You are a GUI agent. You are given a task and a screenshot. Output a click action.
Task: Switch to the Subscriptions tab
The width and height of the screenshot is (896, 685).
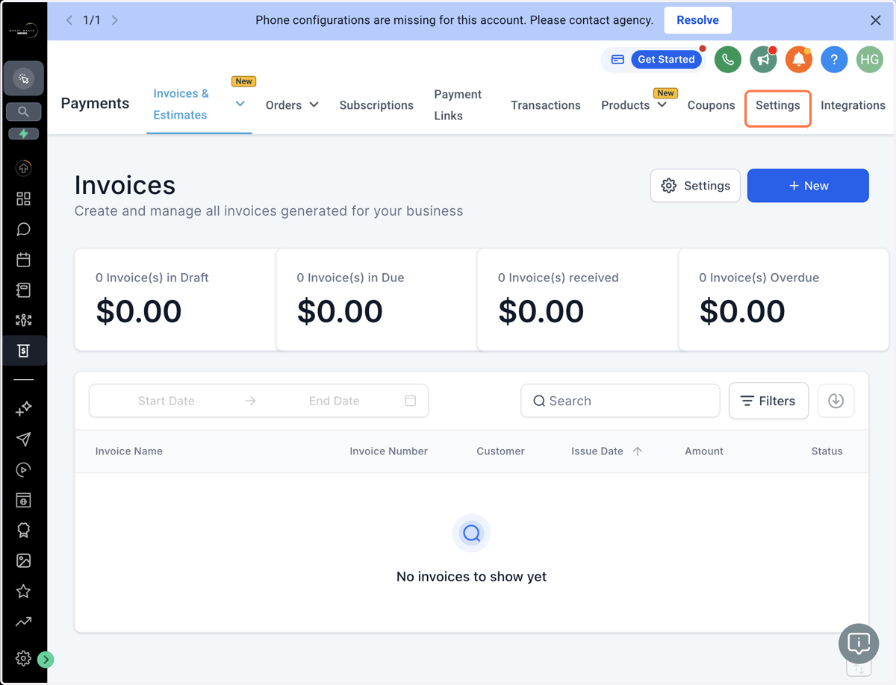click(x=376, y=105)
